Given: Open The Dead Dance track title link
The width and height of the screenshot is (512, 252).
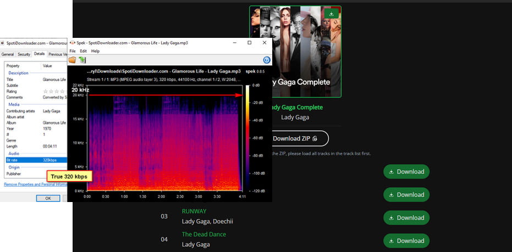Looking at the screenshot, I should coord(203,234).
